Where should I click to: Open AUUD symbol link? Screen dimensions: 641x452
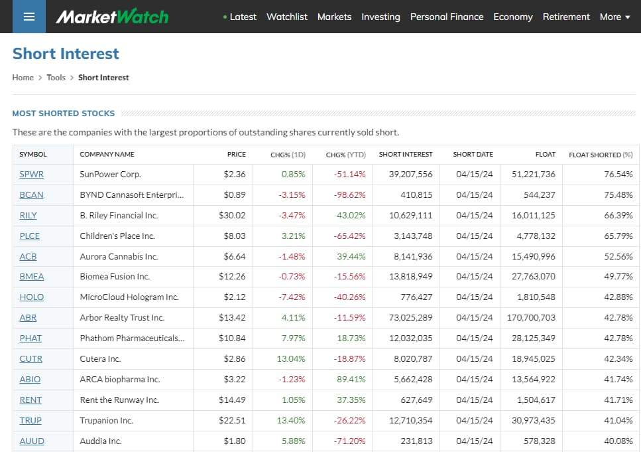coord(32,441)
